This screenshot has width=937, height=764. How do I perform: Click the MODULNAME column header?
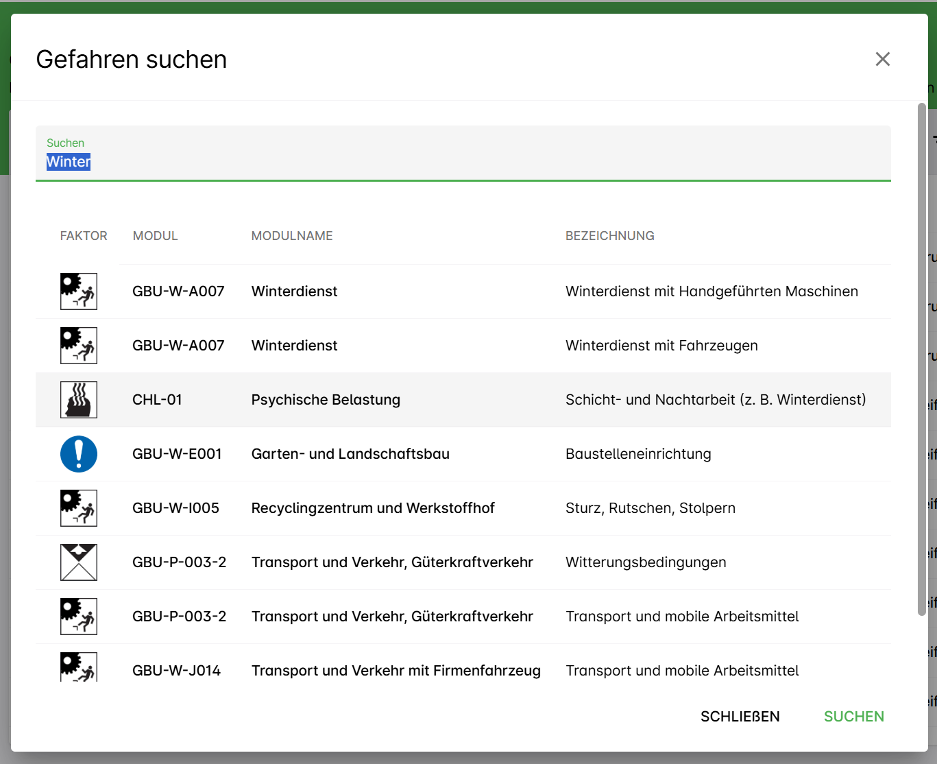(292, 236)
